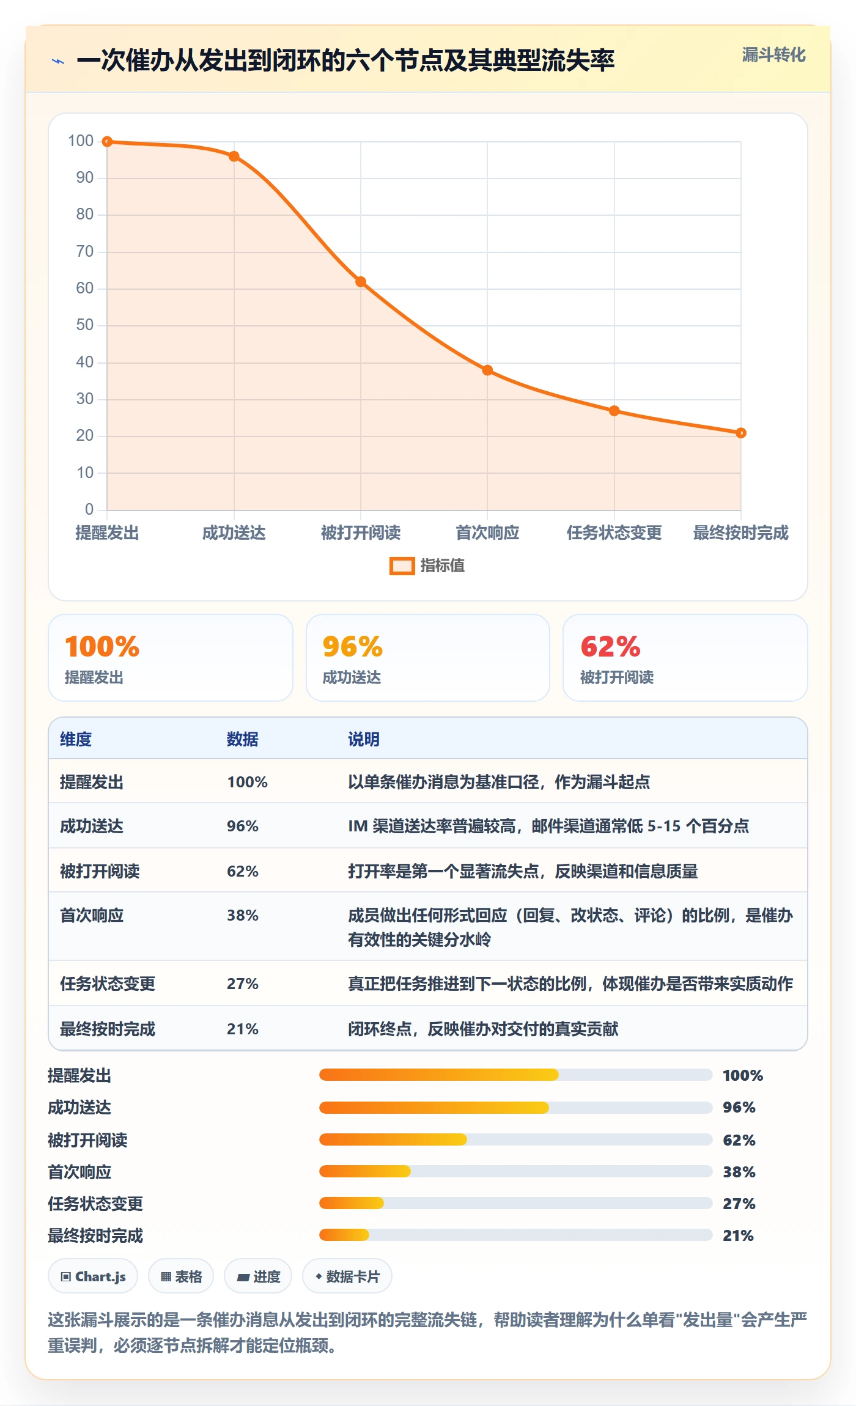Screen dimensions: 856x1406
Task: Click the 38% label beside the progress bar
Action: [x=739, y=1172]
